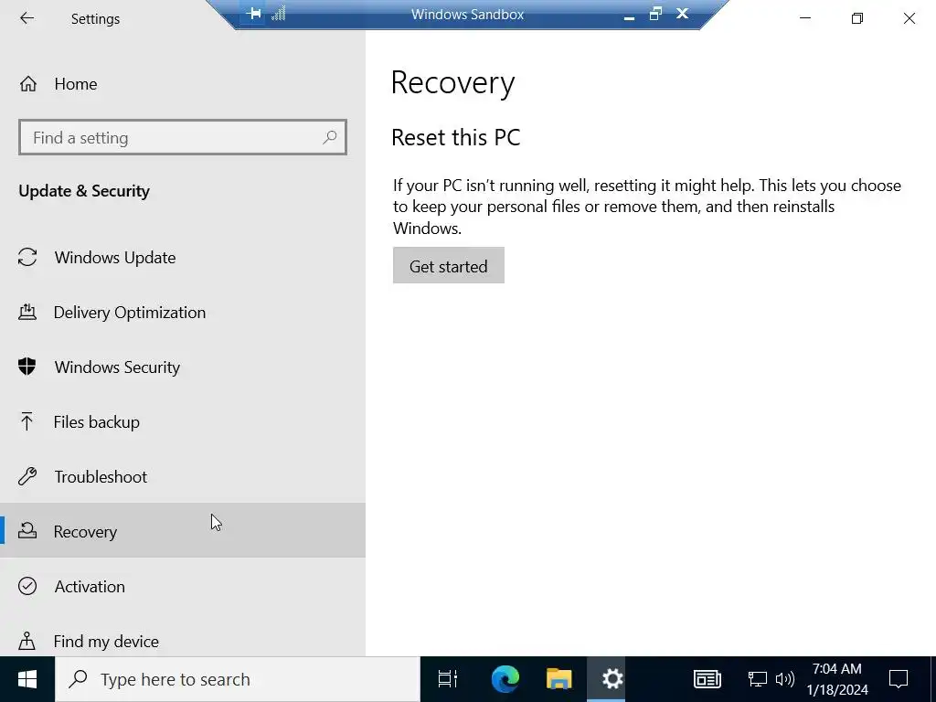Viewport: 936px width, 702px height.
Task: Minimize the Windows Sandbox connection bar
Action: tap(629, 16)
